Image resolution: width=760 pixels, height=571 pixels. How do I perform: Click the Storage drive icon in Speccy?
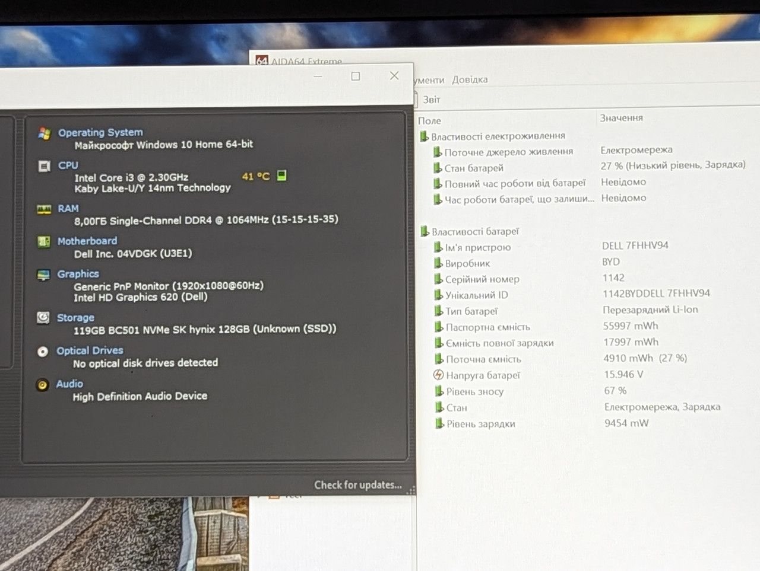pos(43,318)
